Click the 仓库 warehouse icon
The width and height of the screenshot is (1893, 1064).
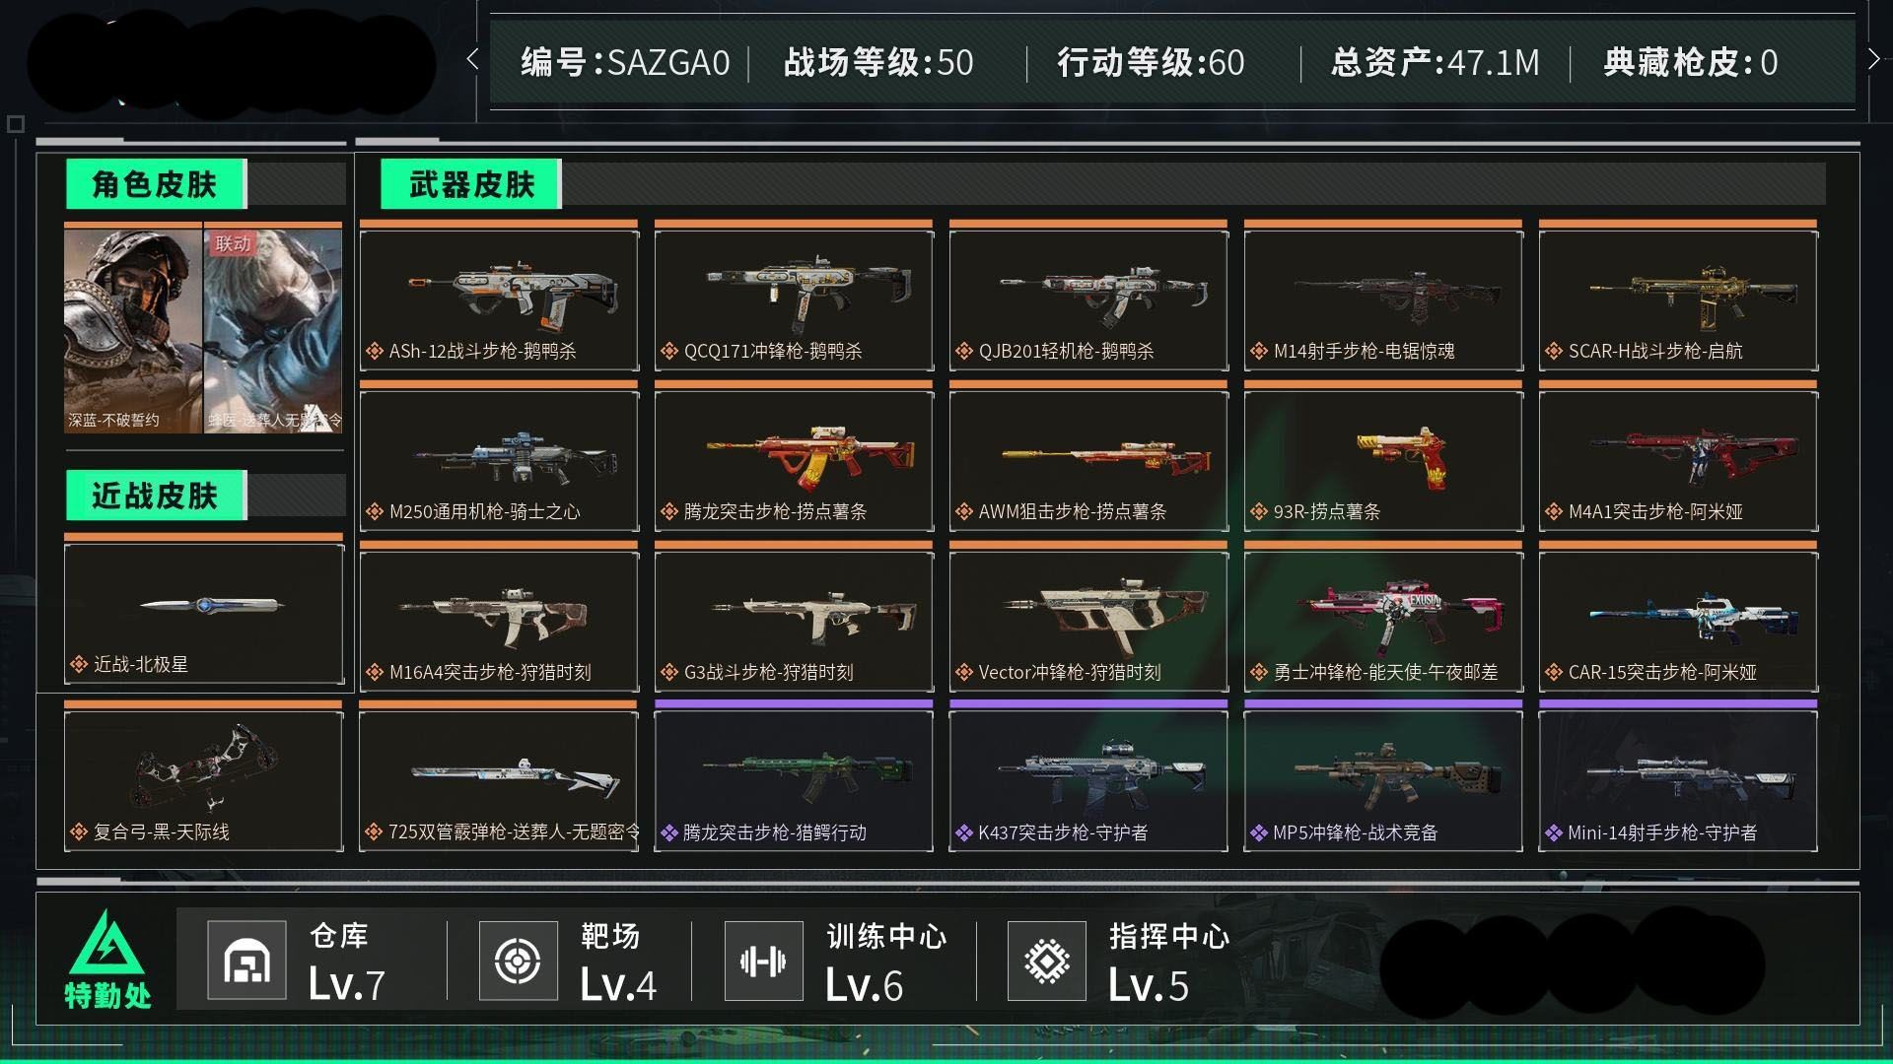246,961
